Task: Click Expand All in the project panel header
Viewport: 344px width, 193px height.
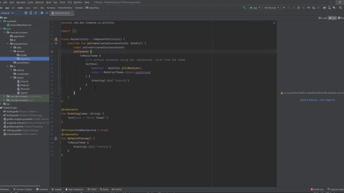Action: coord(31,13)
